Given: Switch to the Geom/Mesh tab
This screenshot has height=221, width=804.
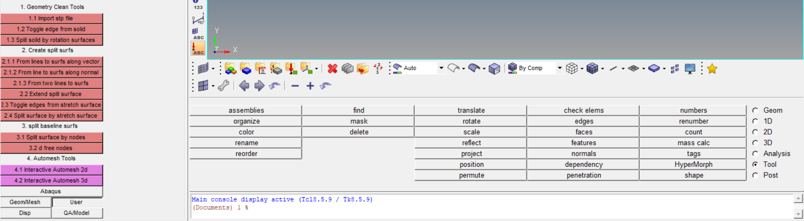Looking at the screenshot, I should 25,202.
